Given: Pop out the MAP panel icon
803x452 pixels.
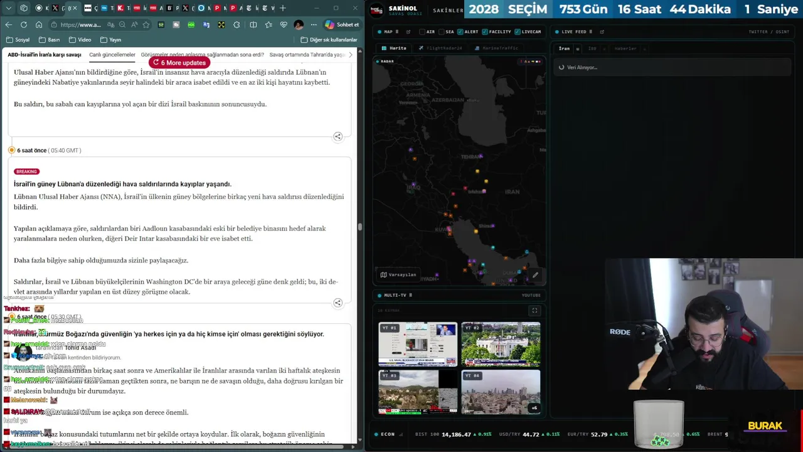Looking at the screenshot, I should [408, 31].
